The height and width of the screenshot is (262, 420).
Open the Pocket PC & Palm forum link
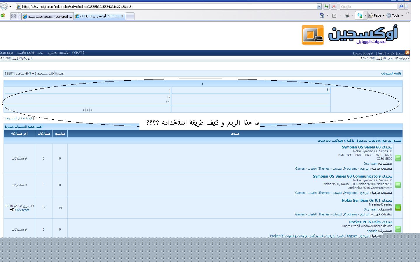coord(370,222)
